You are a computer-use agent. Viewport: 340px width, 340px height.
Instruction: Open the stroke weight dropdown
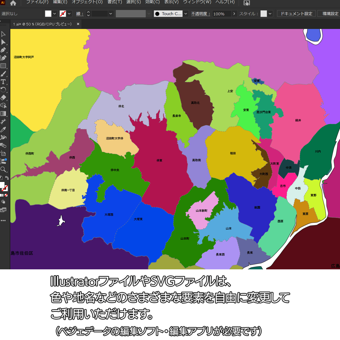(111, 14)
